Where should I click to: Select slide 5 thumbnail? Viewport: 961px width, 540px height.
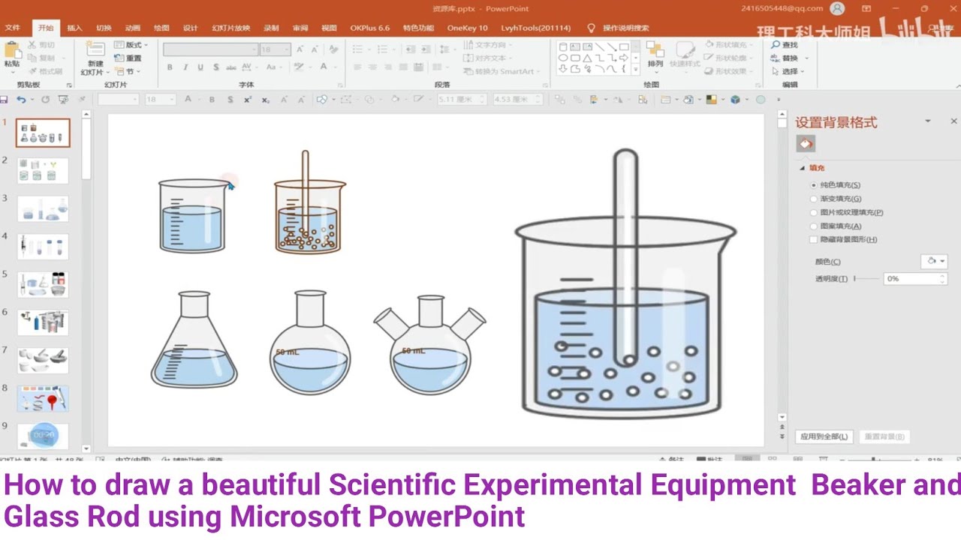tap(43, 285)
